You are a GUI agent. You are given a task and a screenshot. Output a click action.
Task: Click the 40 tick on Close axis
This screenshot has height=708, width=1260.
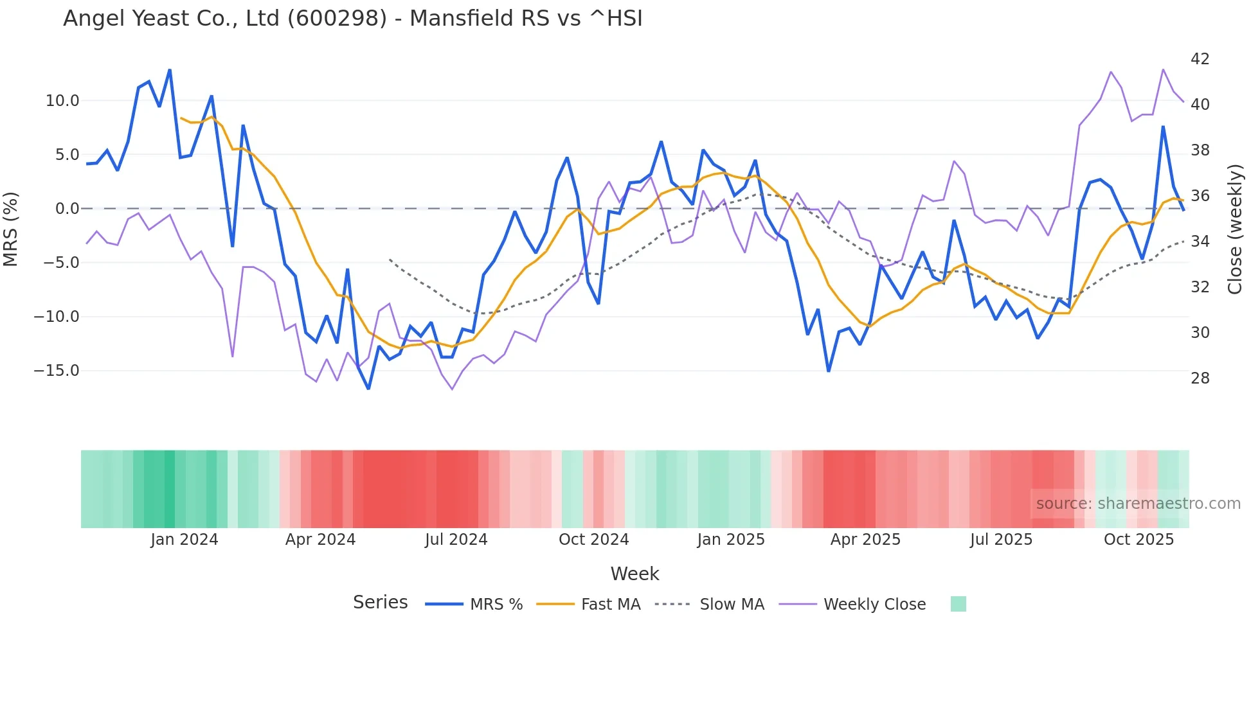[x=1200, y=105]
